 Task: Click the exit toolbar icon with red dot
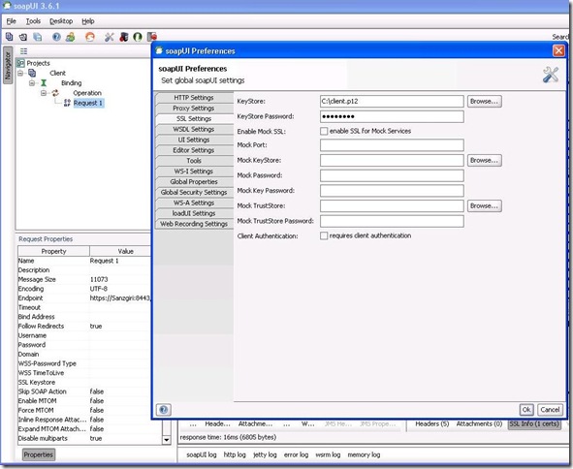(x=151, y=37)
